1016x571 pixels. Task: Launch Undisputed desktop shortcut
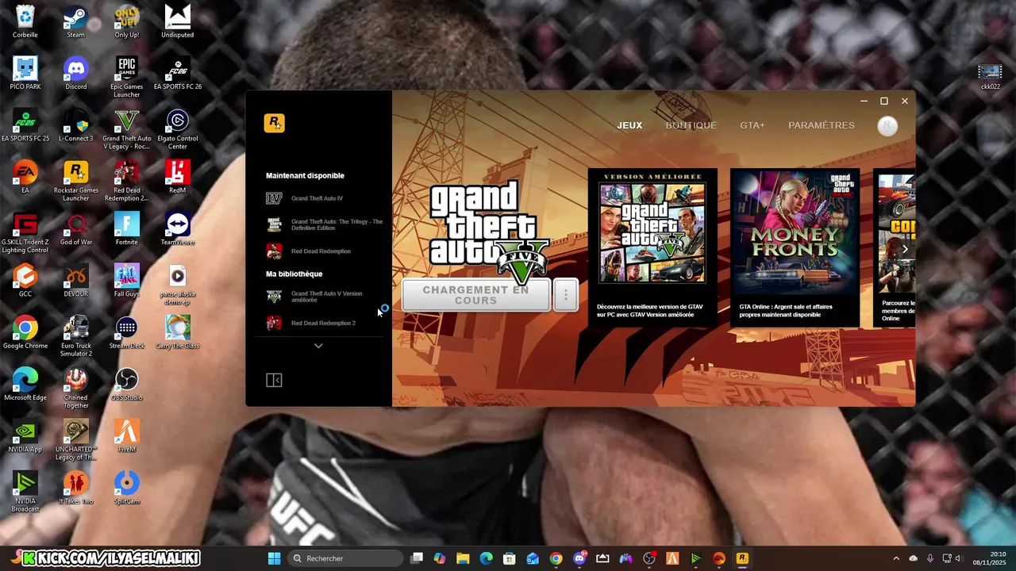click(x=178, y=21)
